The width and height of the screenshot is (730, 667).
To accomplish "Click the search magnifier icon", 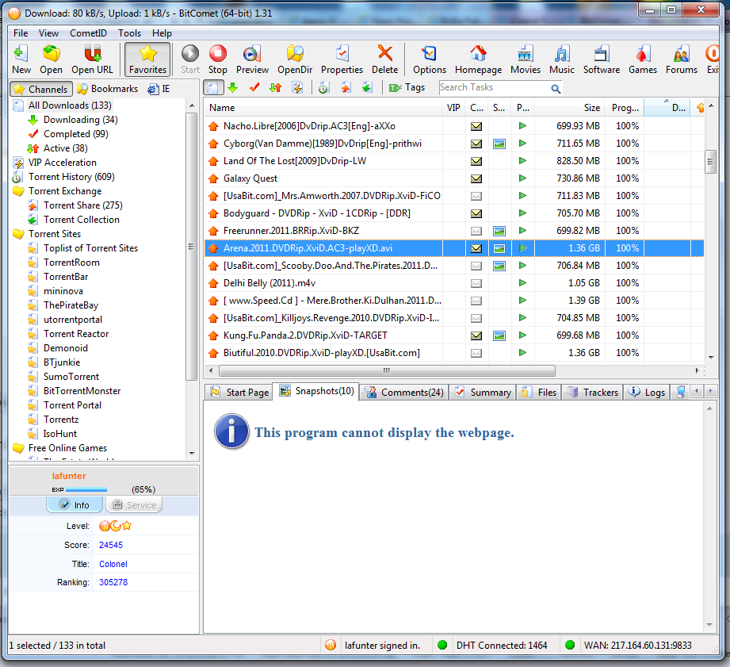I will [x=556, y=89].
